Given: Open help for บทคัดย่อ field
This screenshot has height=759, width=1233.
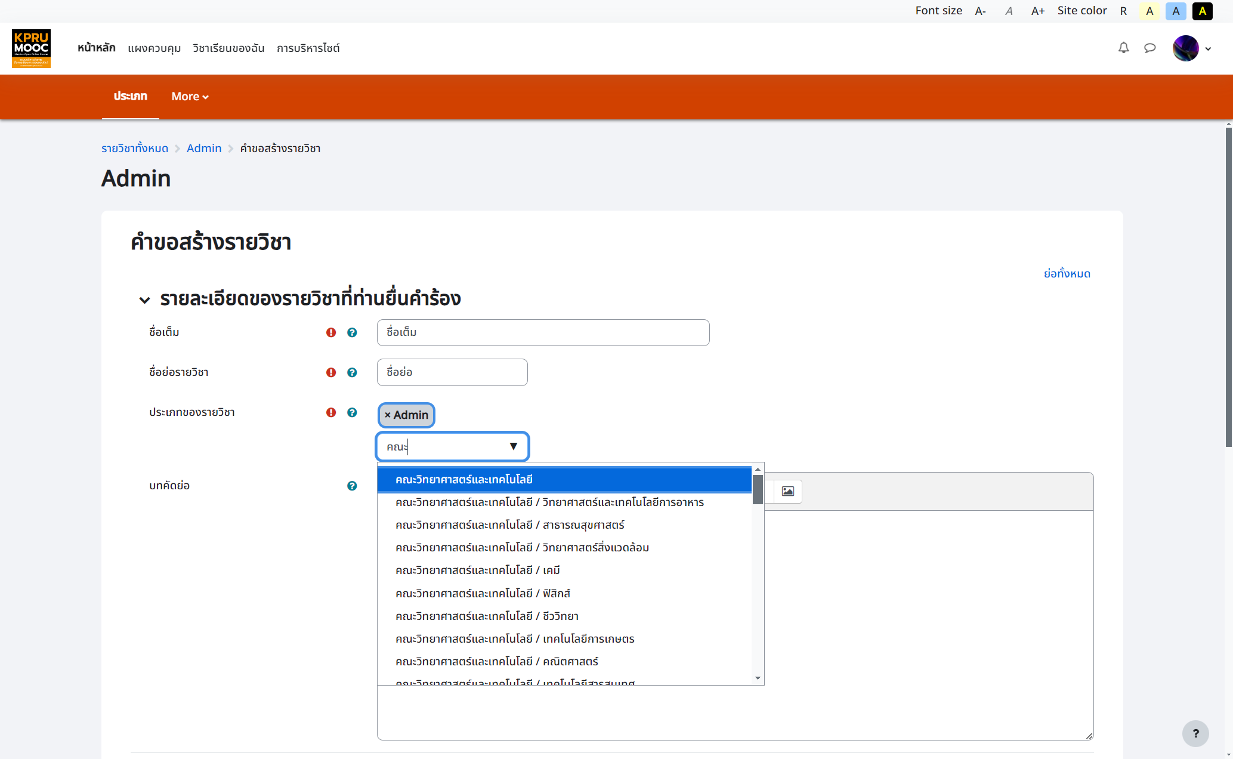Looking at the screenshot, I should (352, 486).
